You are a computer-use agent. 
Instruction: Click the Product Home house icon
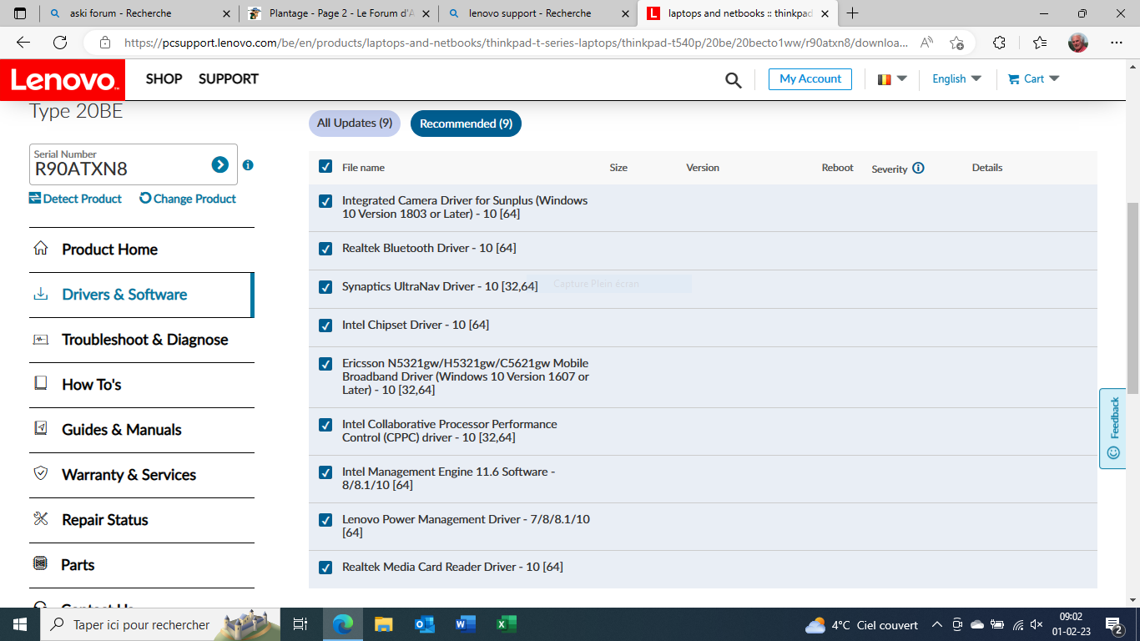coord(40,248)
